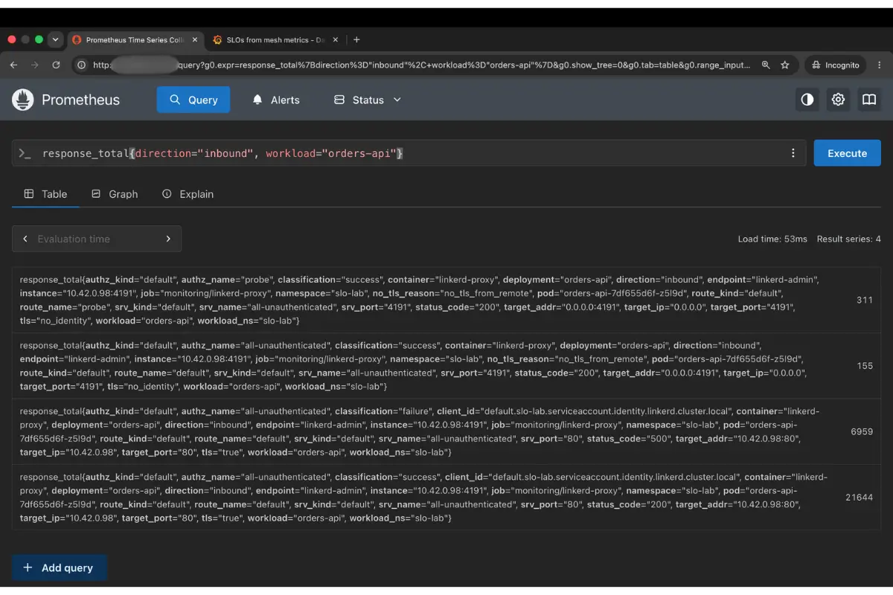Close the SLOs from mesh metrics tab

(336, 40)
